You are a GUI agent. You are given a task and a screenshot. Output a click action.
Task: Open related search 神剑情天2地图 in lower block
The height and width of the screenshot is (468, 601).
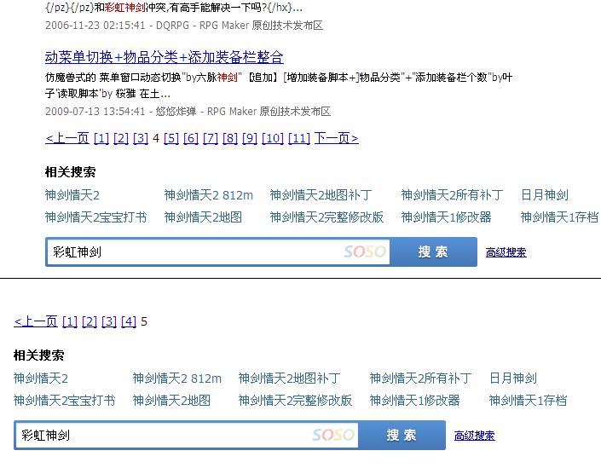[x=171, y=401]
